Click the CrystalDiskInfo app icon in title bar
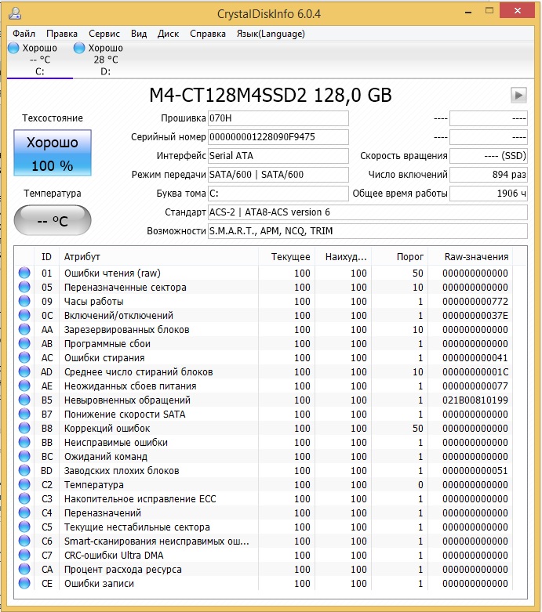542x612 pixels. click(15, 13)
